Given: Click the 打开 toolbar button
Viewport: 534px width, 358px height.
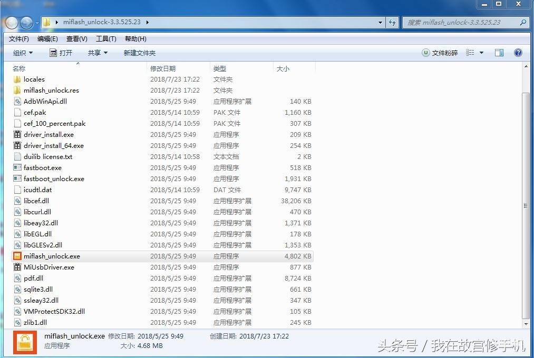Looking at the screenshot, I should click(61, 53).
